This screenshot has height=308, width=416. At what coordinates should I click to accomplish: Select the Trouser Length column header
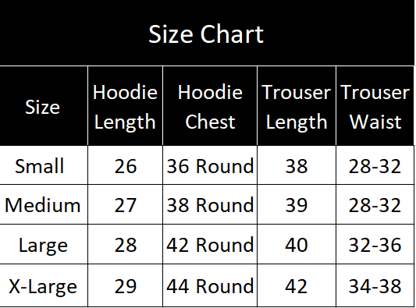[x=297, y=106]
